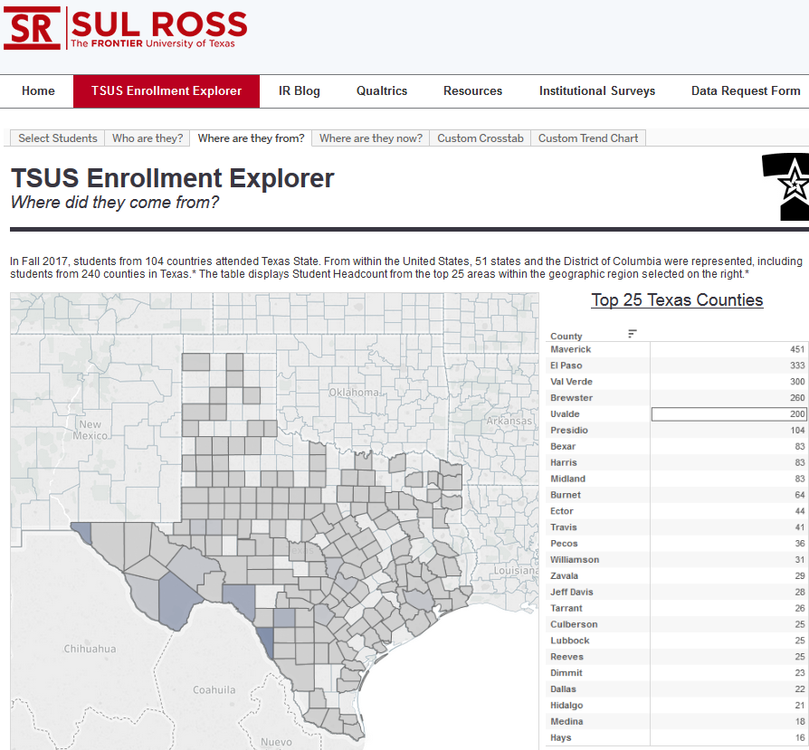The width and height of the screenshot is (809, 750).
Task: Select the Dimmit county row
Action: (x=677, y=672)
